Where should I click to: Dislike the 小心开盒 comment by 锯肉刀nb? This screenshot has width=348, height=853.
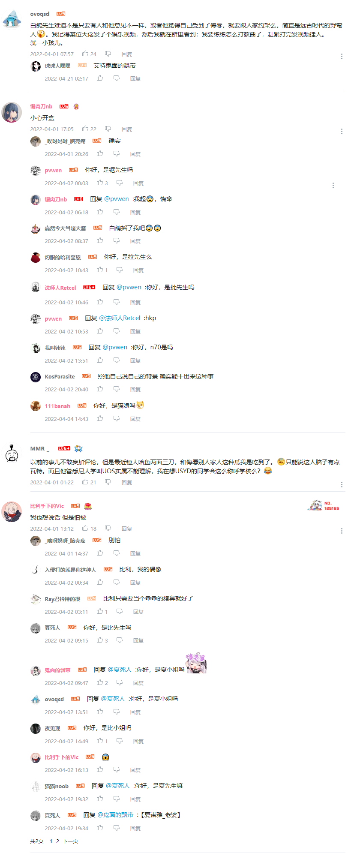click(x=108, y=129)
